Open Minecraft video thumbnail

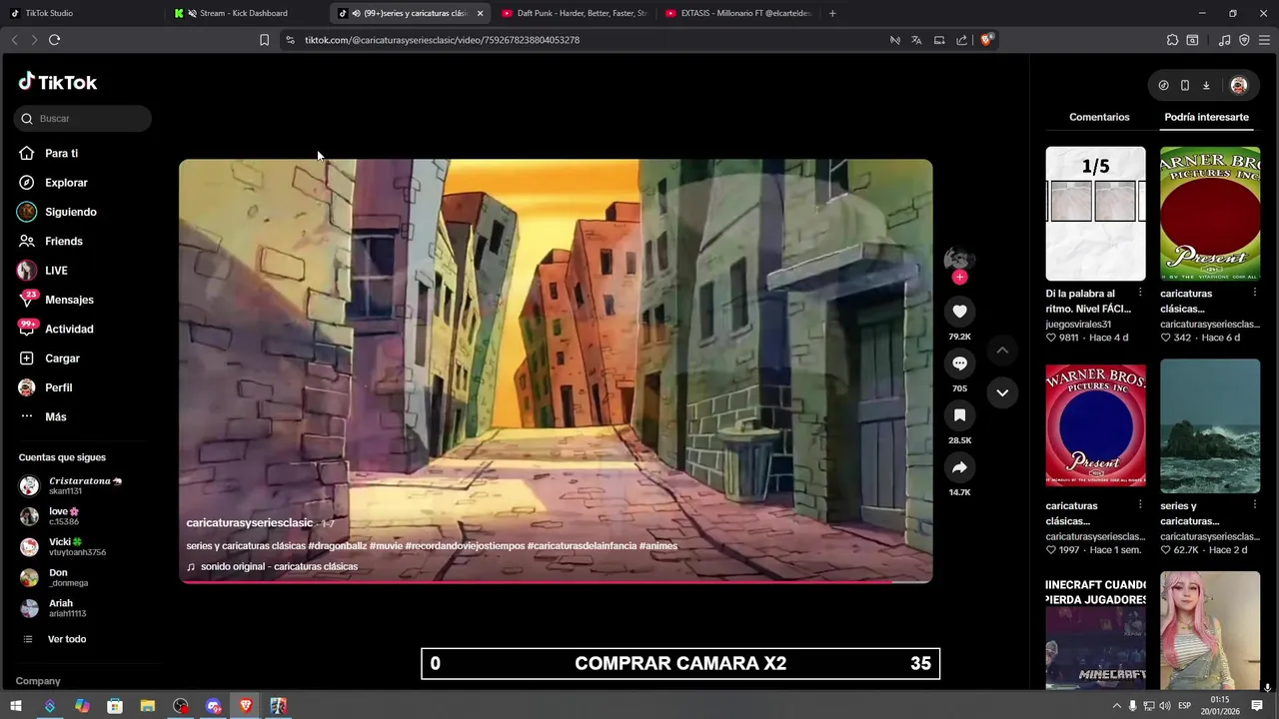(x=1095, y=630)
